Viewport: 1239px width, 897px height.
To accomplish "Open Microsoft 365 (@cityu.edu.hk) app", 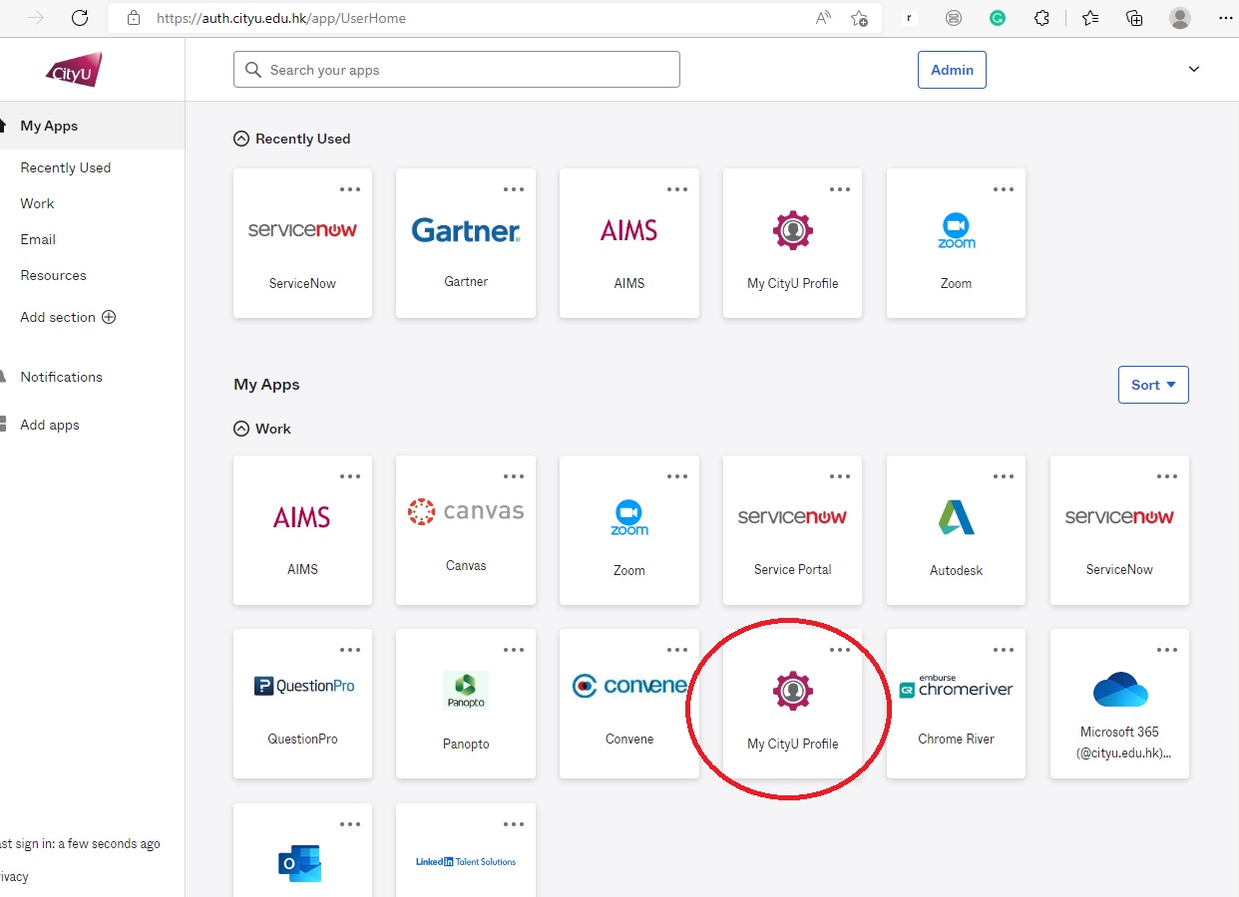I will click(1119, 704).
